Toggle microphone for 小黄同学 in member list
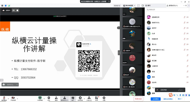 click(187, 66)
